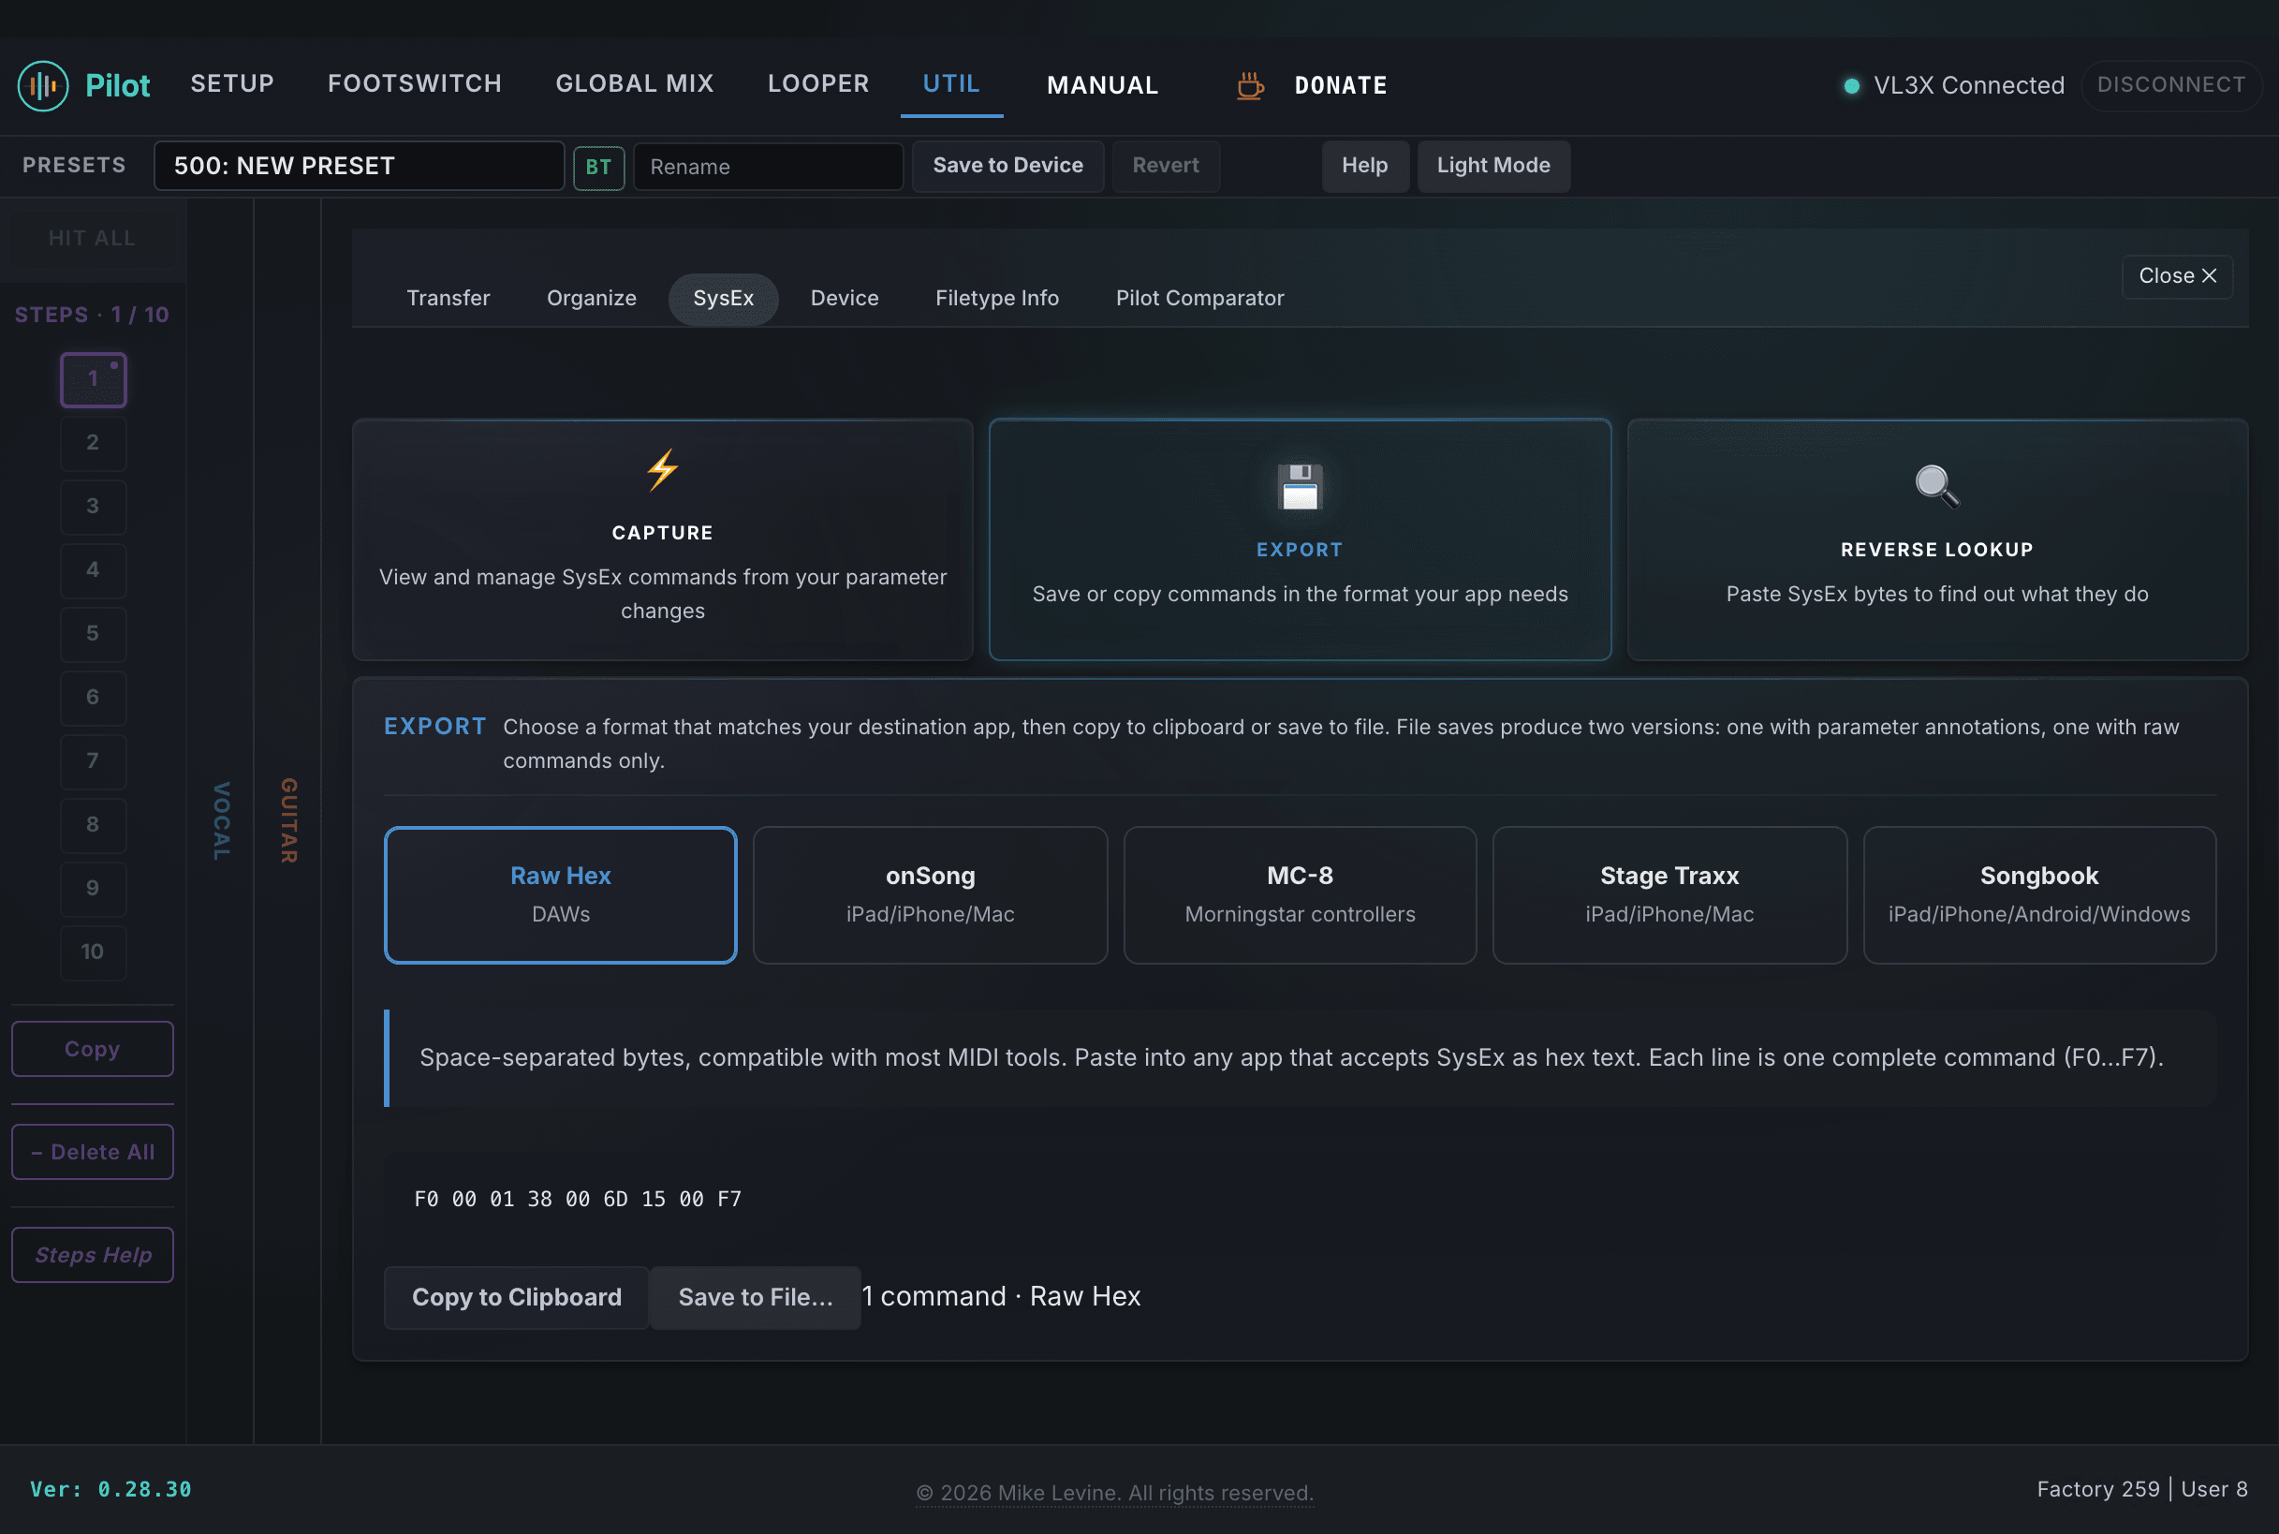2279x1534 pixels.
Task: Switch to Light Mode
Action: tap(1492, 166)
